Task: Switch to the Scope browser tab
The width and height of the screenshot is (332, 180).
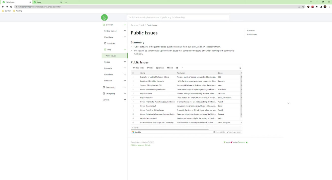Action: coord(47,2)
